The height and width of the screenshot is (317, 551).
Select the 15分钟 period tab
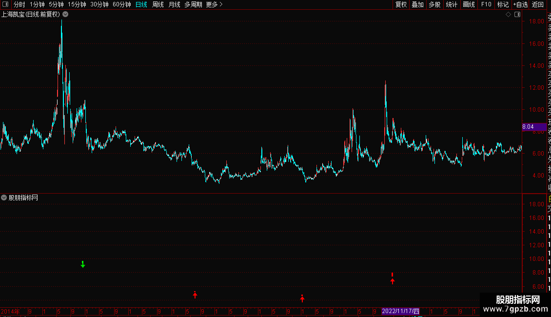tap(77, 4)
